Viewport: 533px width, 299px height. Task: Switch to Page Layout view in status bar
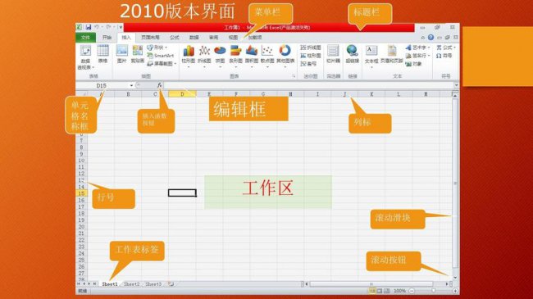pos(380,291)
